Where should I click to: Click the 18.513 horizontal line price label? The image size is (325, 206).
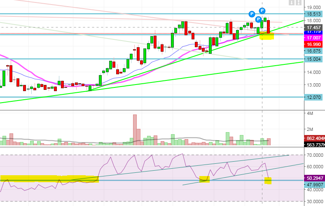click(313, 14)
